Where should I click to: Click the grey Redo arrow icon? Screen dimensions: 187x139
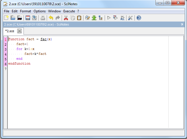pyautogui.click(x=58, y=18)
